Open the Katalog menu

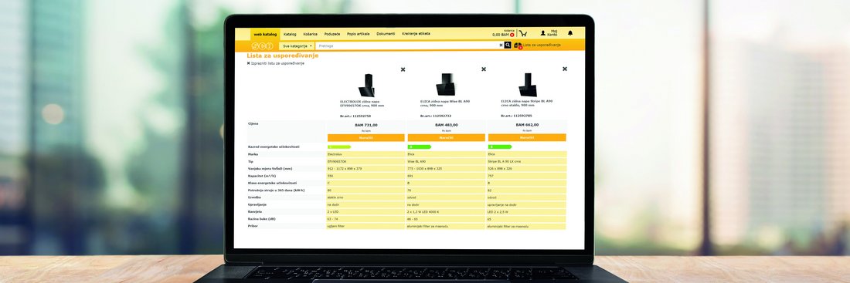click(290, 34)
